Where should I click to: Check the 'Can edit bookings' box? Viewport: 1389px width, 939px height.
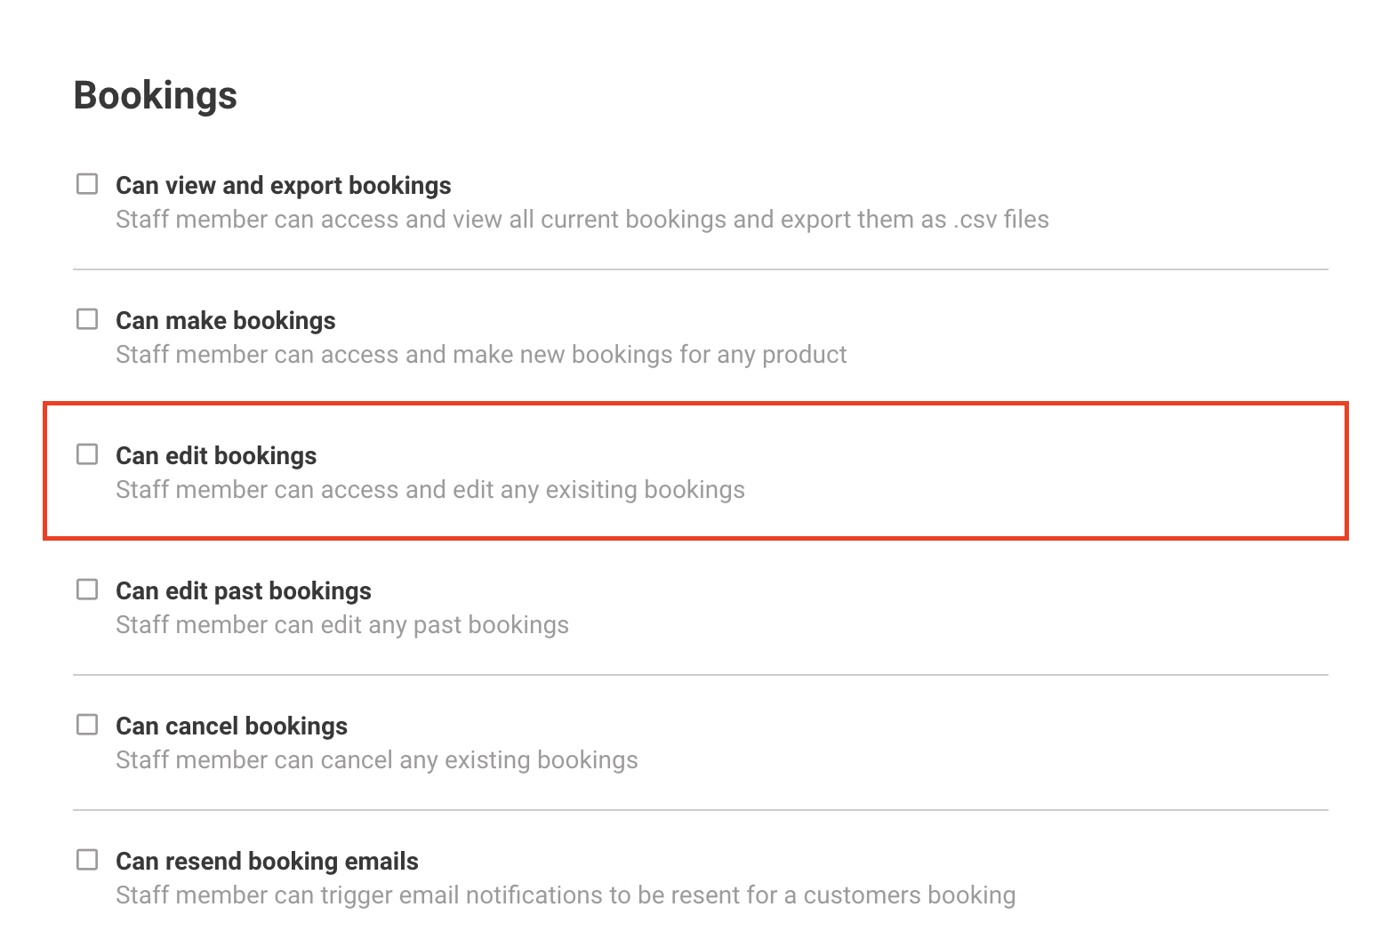click(x=87, y=454)
